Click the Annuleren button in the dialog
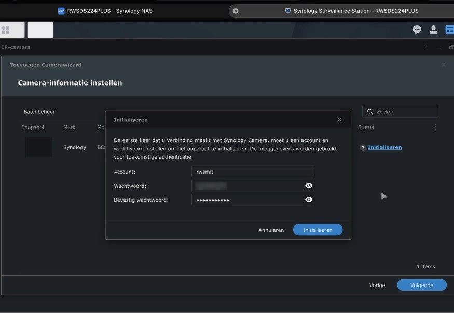Viewport: 454px width, 313px height. (x=270, y=230)
